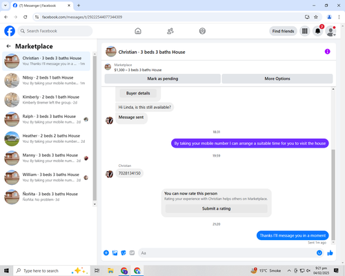
Task: Open the tab search dropdown arrow
Action: [6, 6]
